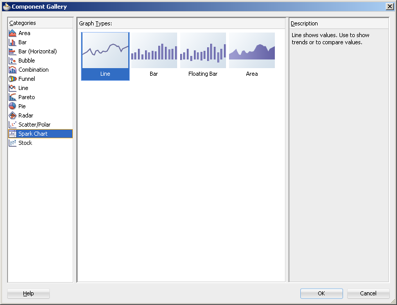Choose Bubble in Categories list
The width and height of the screenshot is (397, 305).
26,60
